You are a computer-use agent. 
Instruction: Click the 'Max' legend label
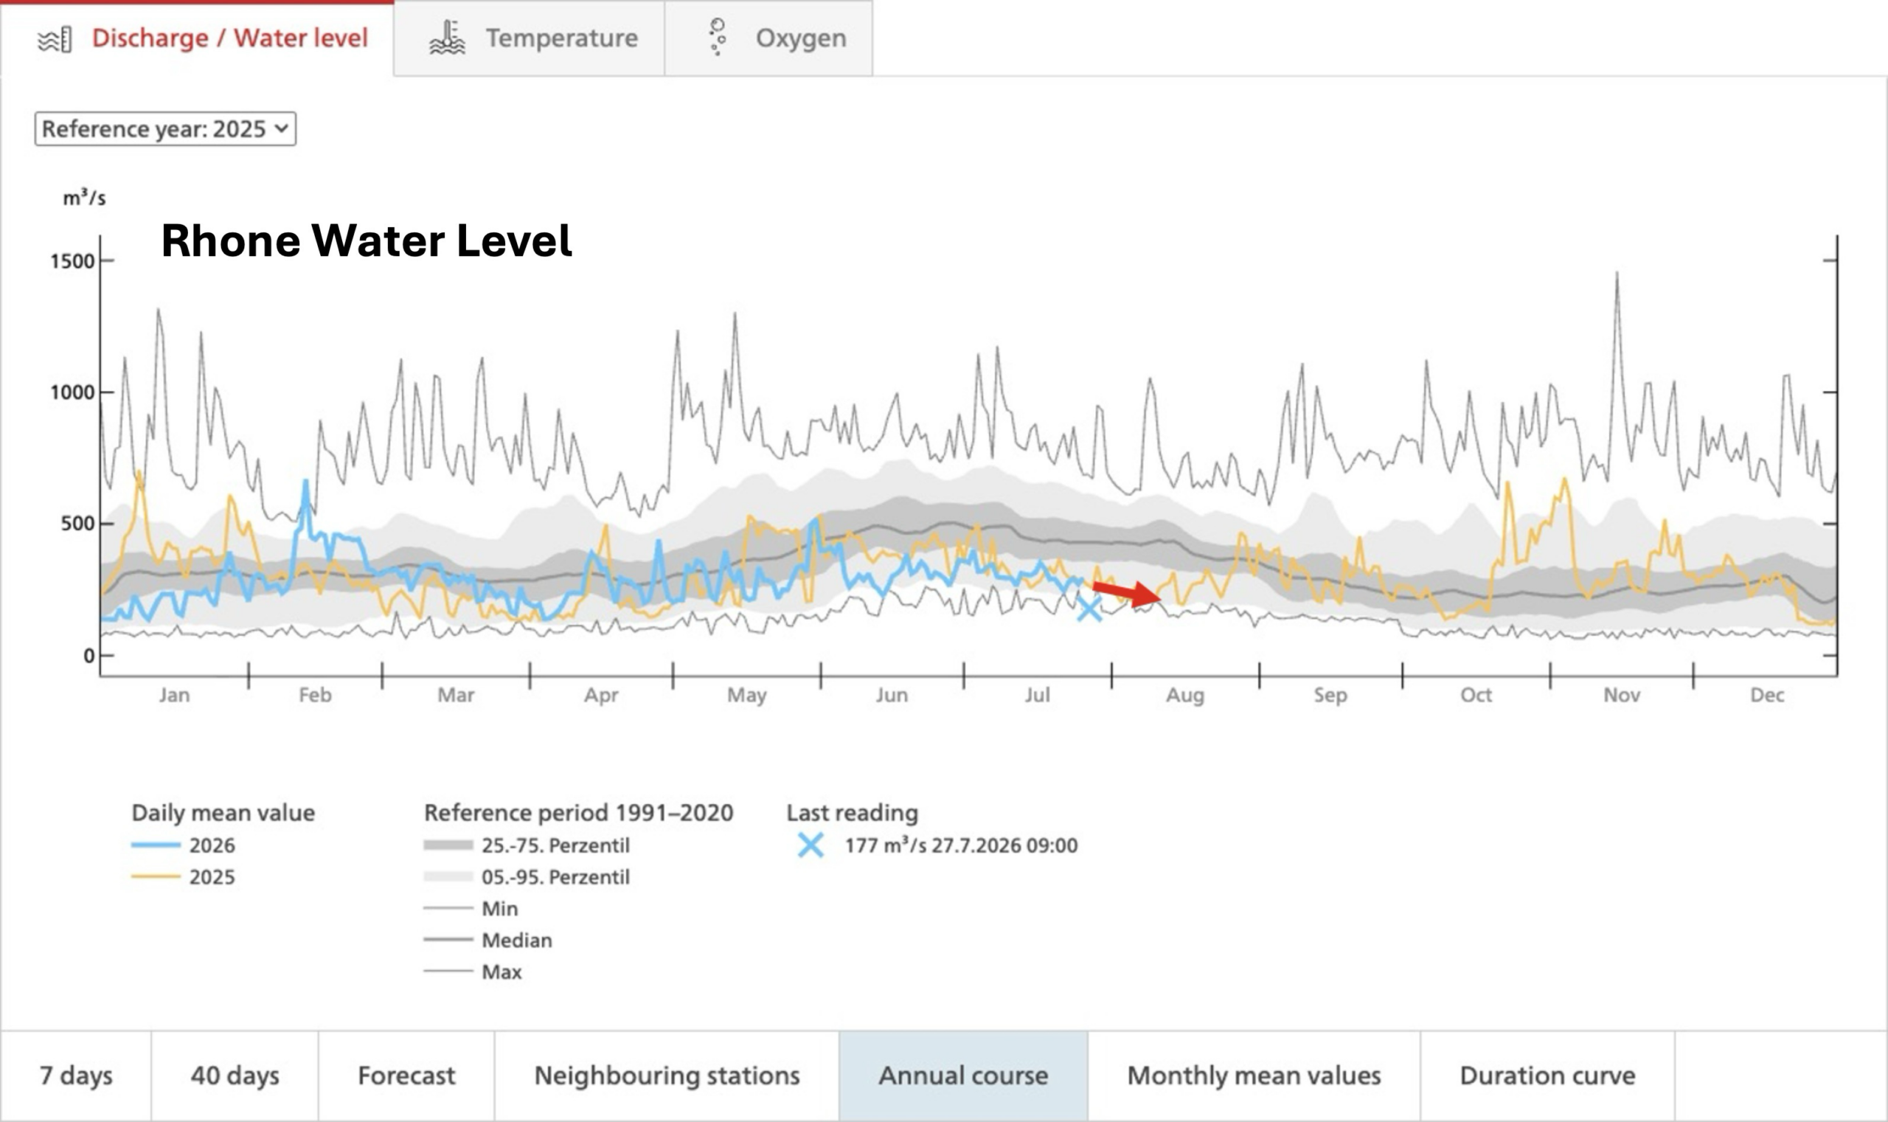click(x=502, y=972)
